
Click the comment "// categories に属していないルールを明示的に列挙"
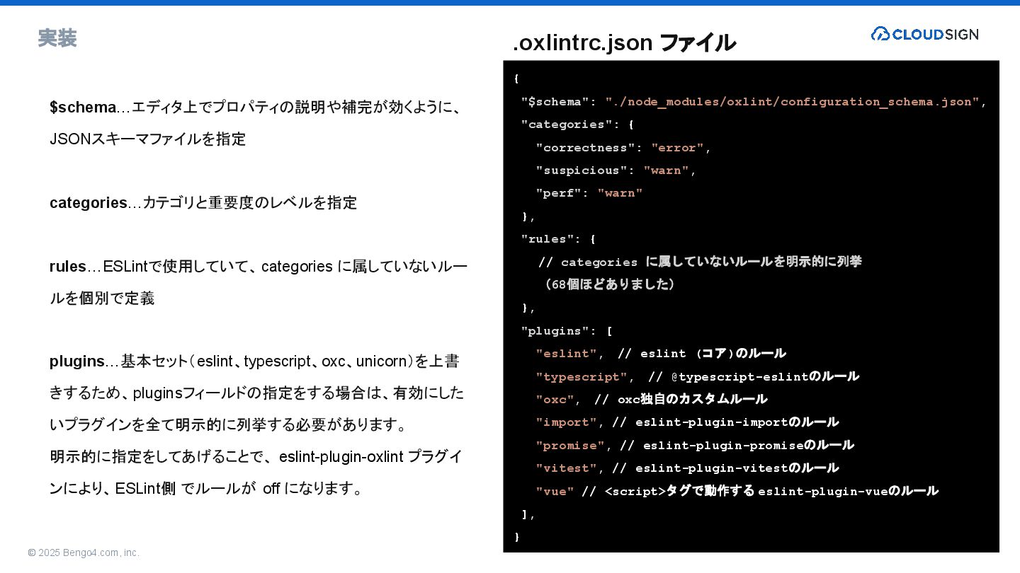click(x=700, y=262)
